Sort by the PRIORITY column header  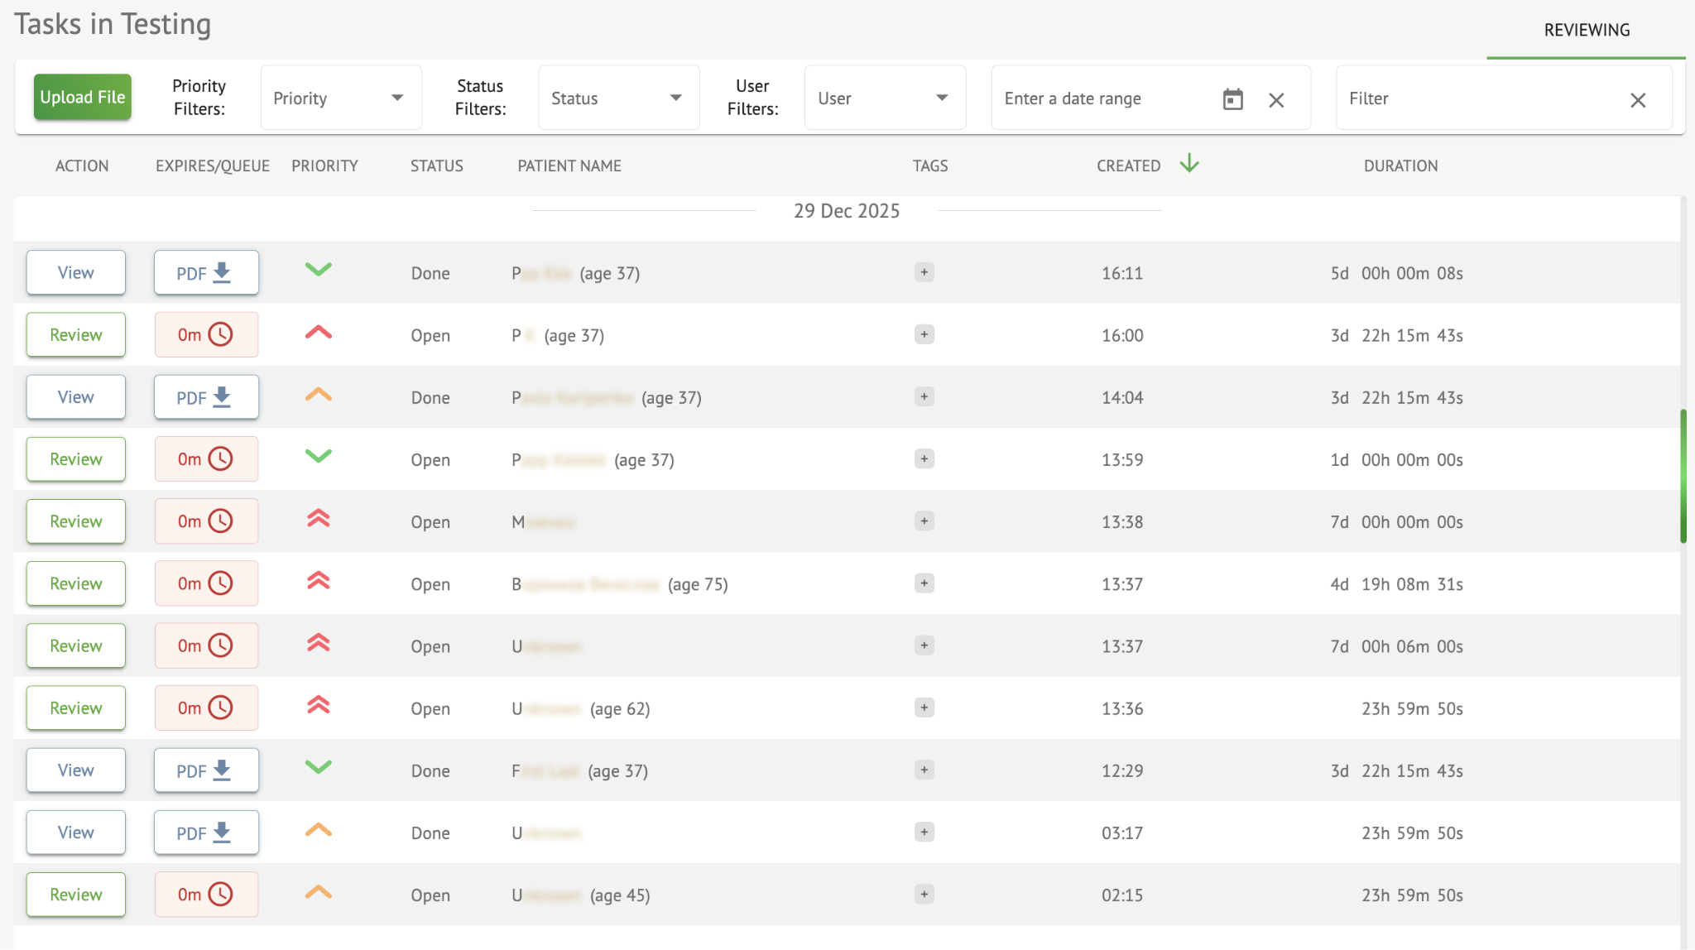324,166
